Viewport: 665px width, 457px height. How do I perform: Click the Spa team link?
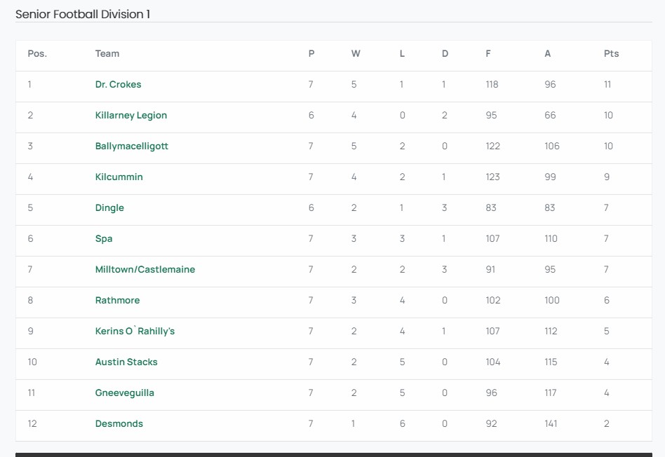tap(104, 238)
